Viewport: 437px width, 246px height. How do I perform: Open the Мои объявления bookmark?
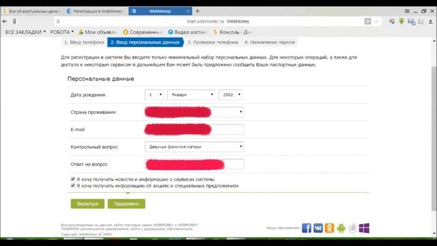98,32
